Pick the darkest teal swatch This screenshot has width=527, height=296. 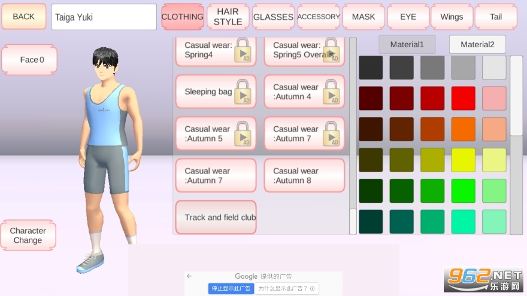pos(371,222)
